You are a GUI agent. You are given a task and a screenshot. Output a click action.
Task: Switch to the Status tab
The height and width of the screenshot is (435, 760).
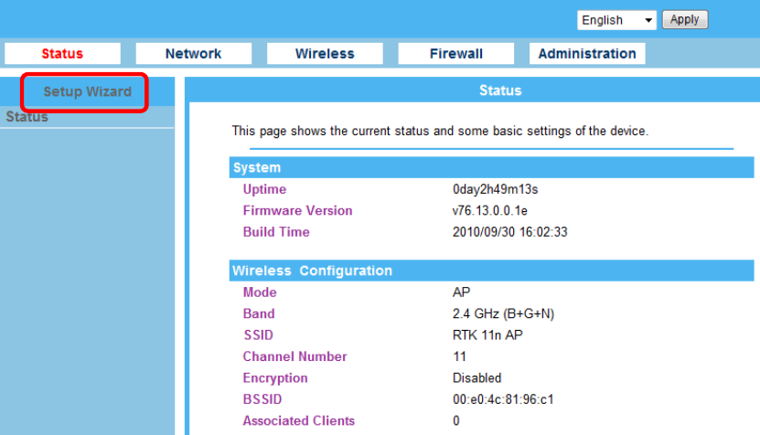point(62,53)
